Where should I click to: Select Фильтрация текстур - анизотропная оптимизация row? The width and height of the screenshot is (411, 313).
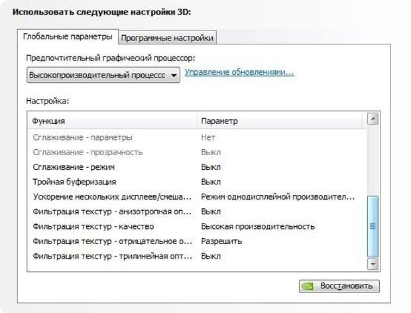click(x=111, y=212)
